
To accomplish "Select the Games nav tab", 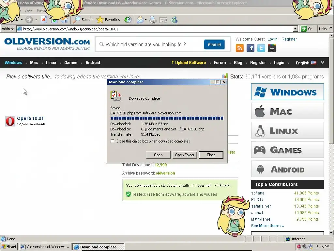I will point(71,62).
